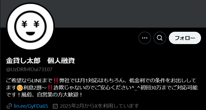The image size is (206, 110).
Task: Click red double exclamation after LINEまで
Action: 56,81
